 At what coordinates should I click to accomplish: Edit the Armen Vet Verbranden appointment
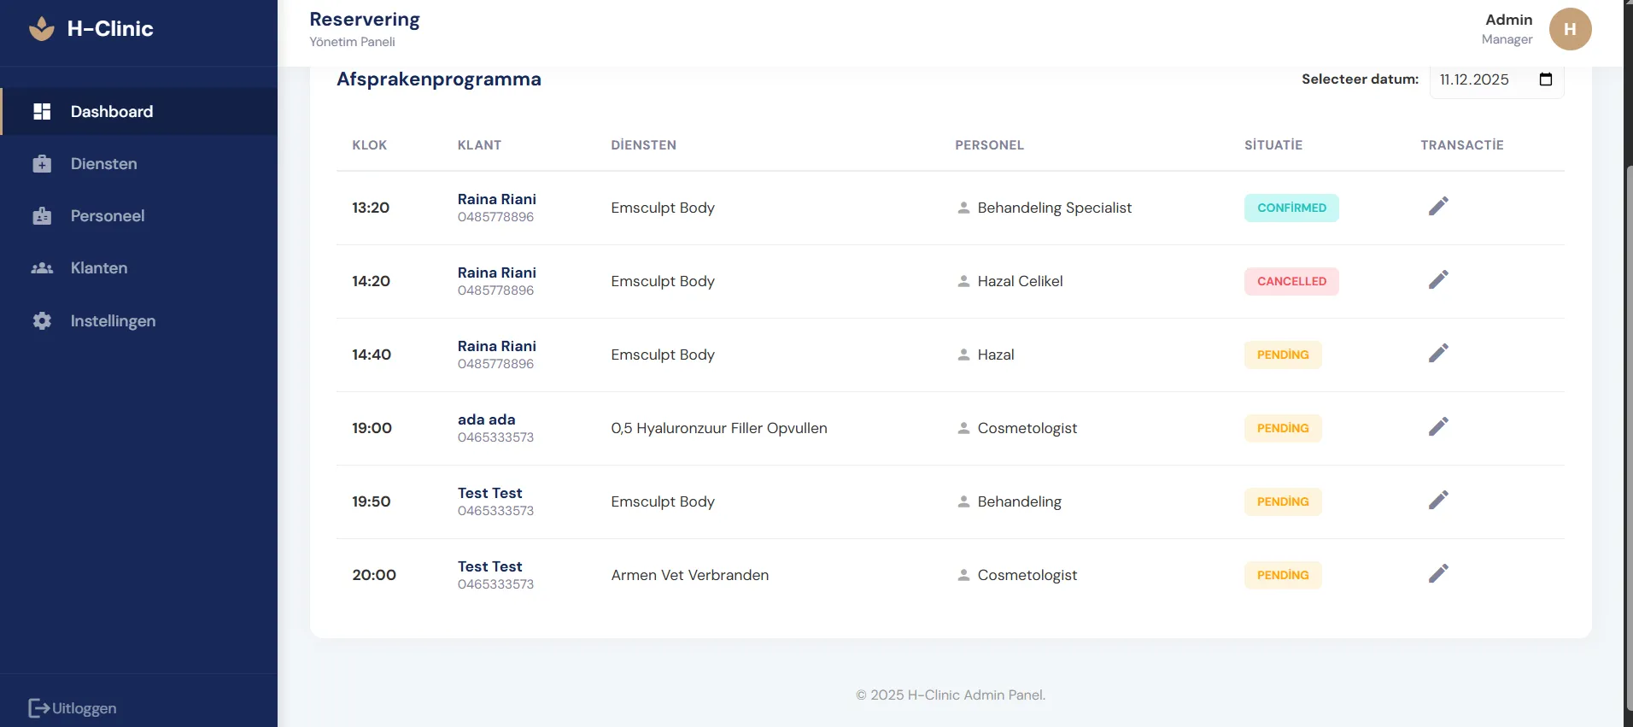[1438, 573]
